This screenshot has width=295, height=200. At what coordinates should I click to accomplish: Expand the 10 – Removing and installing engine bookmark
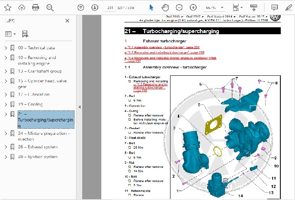(6, 57)
